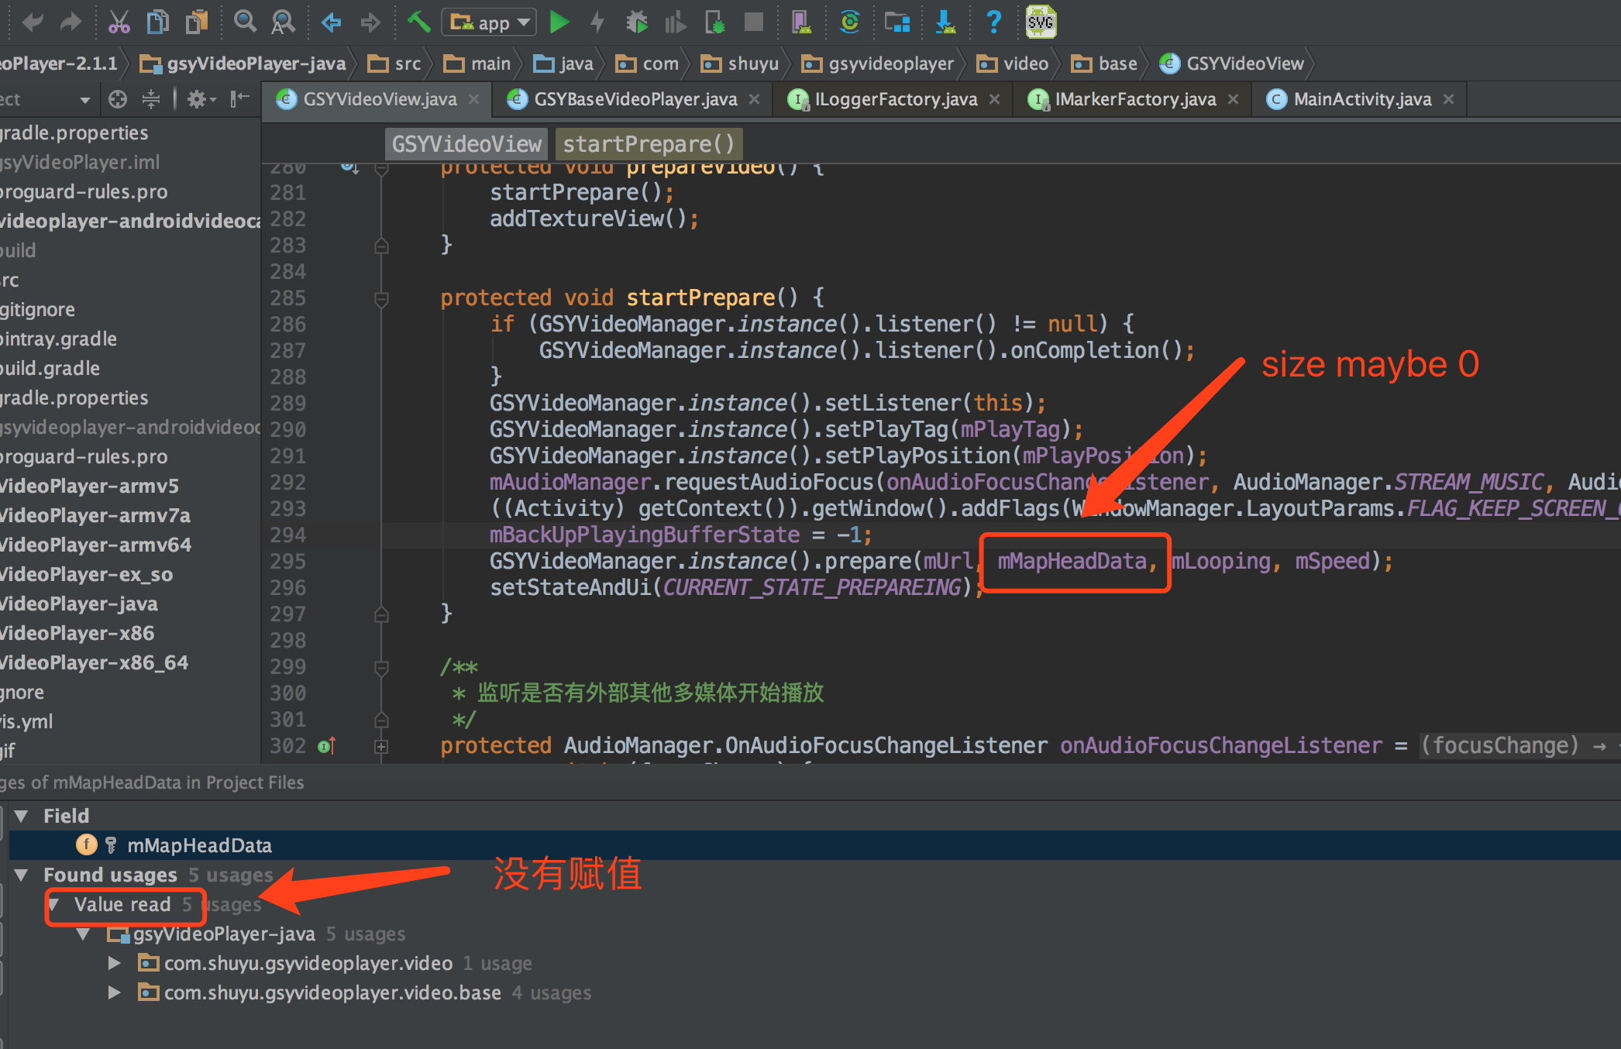Click the GSYVideoView class breadcrumb at the right
The image size is (1621, 1049).
click(x=1232, y=64)
